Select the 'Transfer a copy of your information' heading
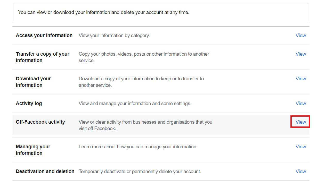Viewport: 333px width, 187px height. 43,57
